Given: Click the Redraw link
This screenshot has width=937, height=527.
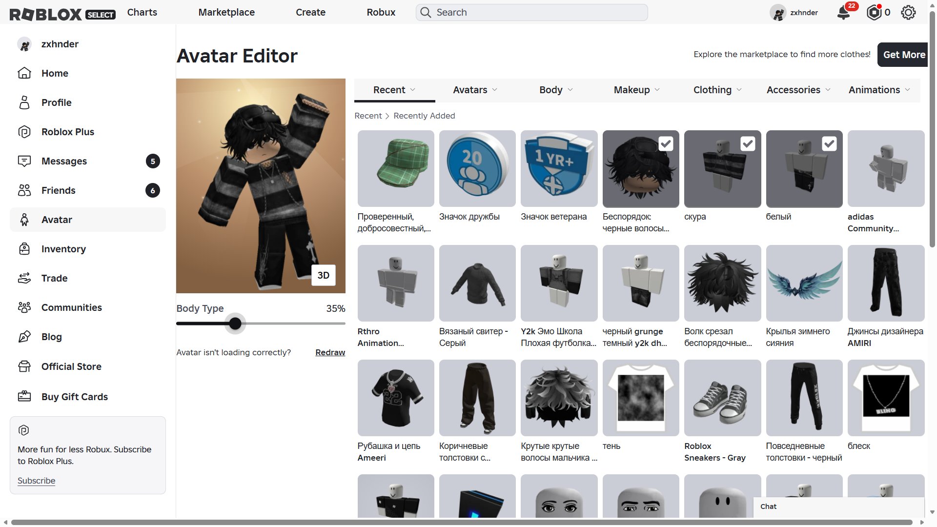Looking at the screenshot, I should click(330, 352).
